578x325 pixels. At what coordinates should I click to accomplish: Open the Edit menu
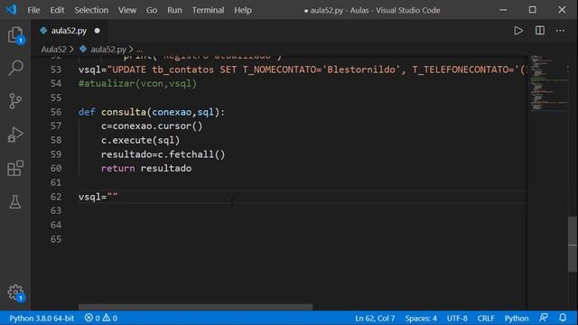click(57, 10)
